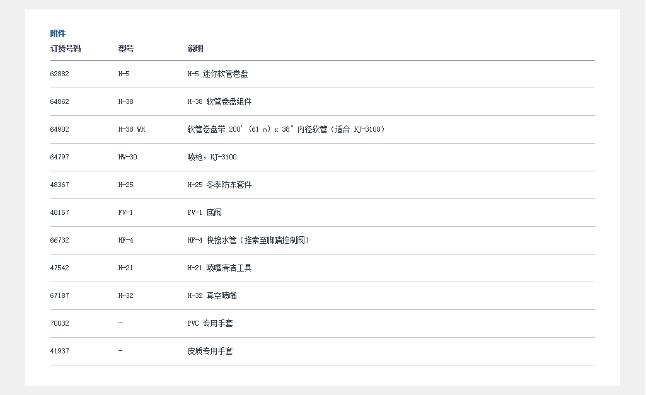Click the PVC 专用手套 description
The height and width of the screenshot is (395, 646).
point(210,323)
